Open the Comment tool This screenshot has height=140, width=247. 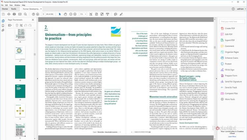pos(228,46)
